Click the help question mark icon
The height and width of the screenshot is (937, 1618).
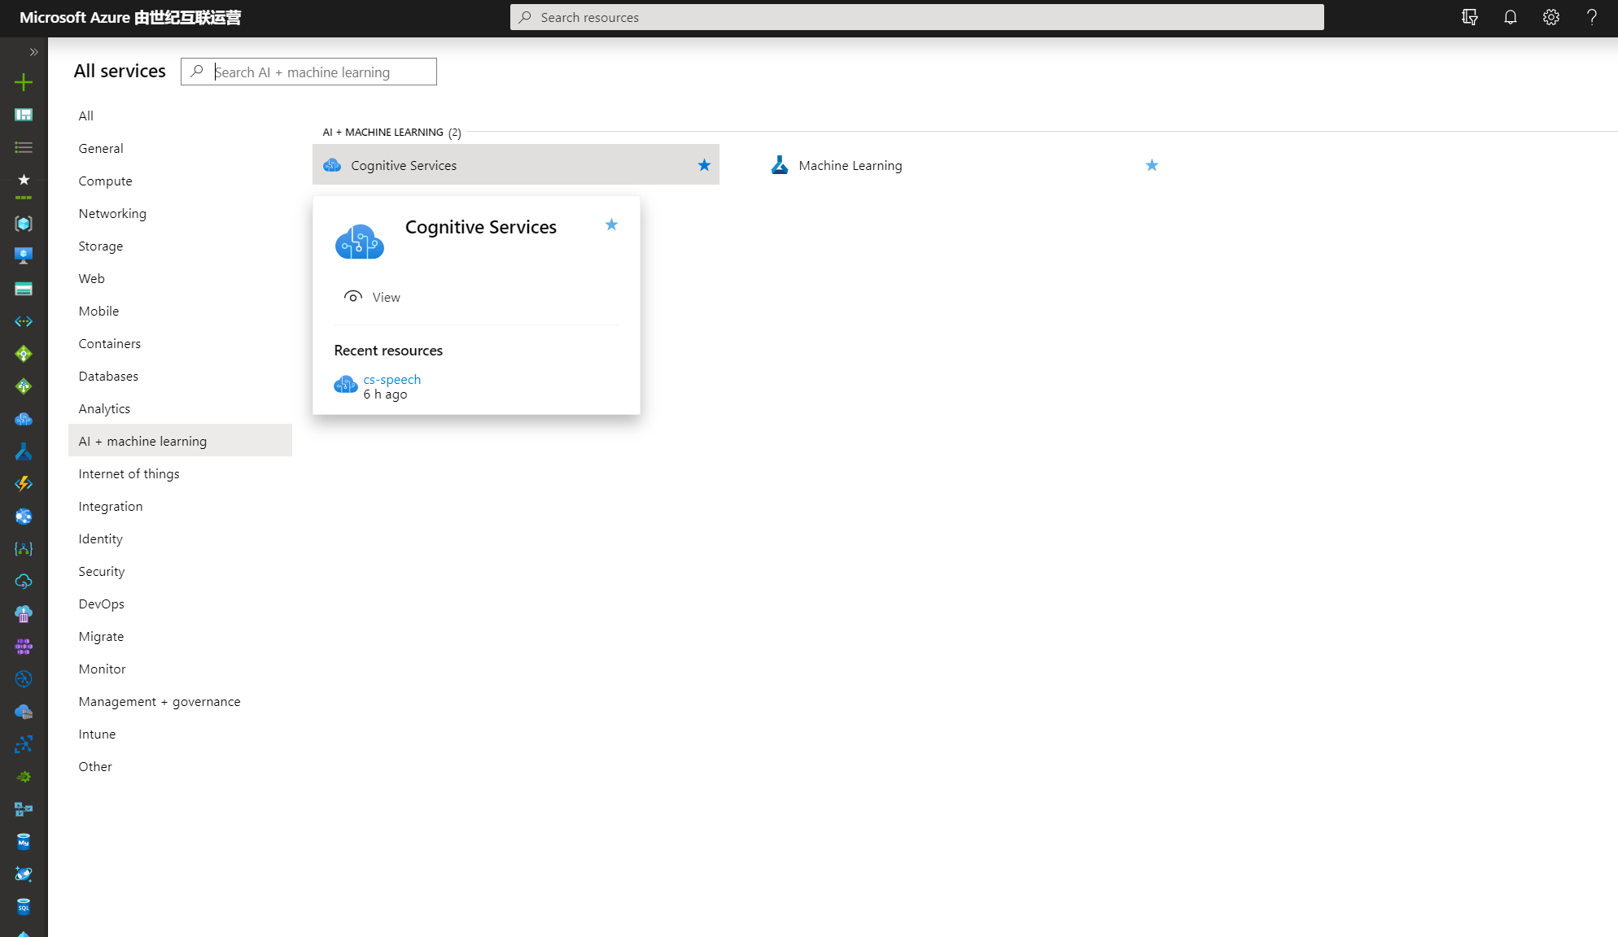click(1592, 17)
